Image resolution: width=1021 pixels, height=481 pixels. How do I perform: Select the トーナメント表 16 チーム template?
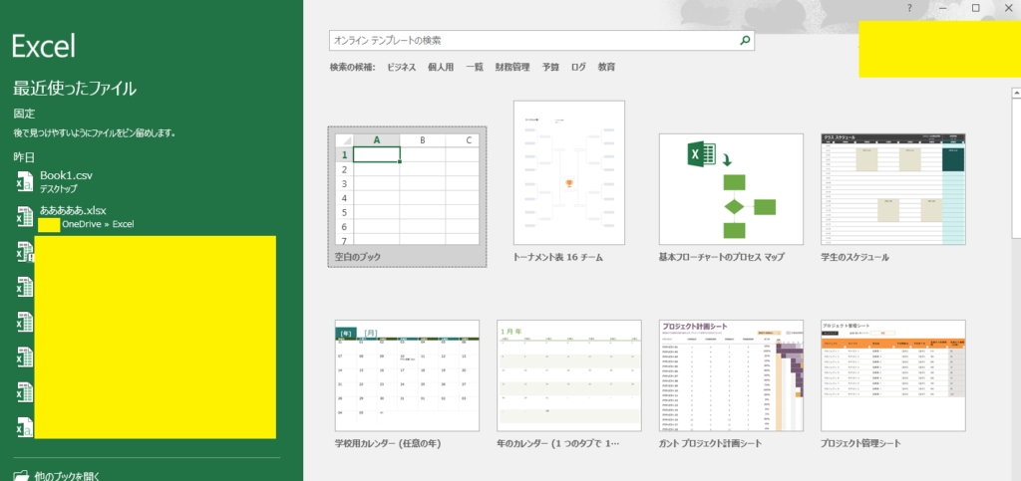pos(568,173)
